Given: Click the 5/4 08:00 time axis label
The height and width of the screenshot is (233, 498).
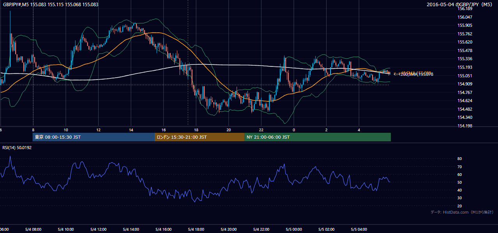Looking at the screenshot, I should point(33,230).
